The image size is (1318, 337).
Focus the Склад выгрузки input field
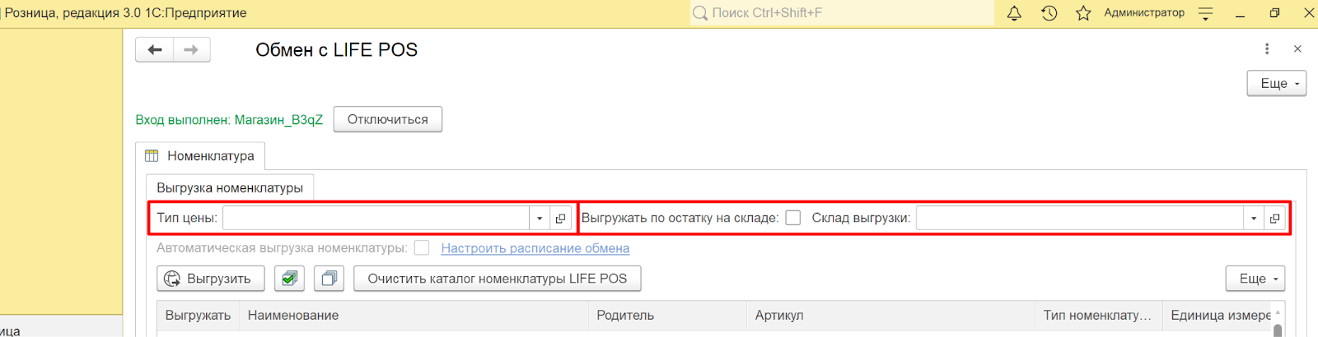tap(1079, 218)
